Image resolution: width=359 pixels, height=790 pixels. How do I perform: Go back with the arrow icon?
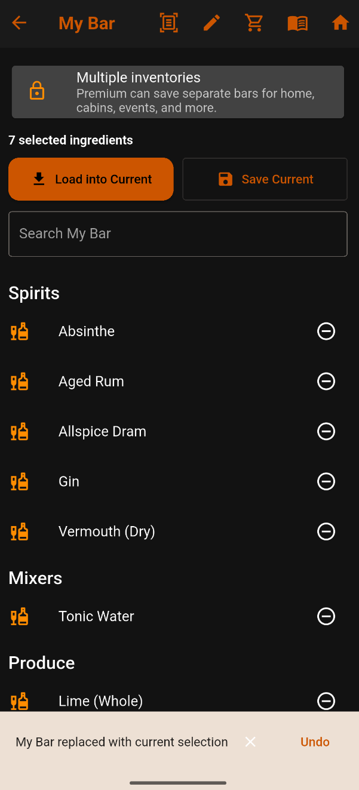[19, 23]
